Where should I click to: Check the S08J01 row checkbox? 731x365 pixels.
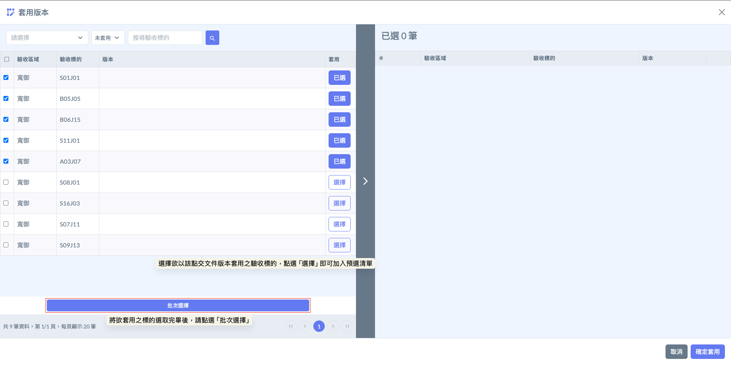[x=6, y=182]
